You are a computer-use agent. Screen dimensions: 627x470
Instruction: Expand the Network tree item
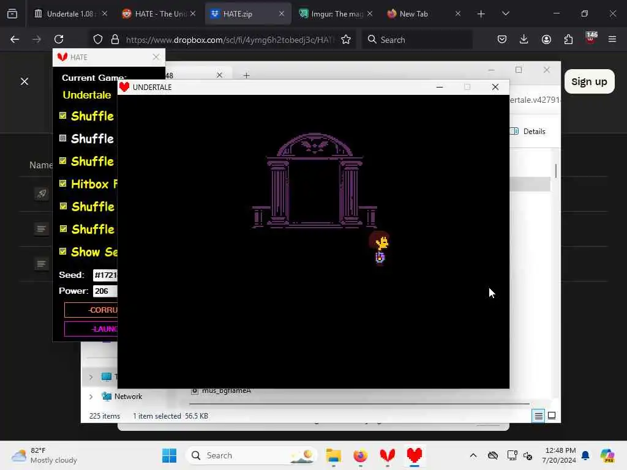(91, 397)
